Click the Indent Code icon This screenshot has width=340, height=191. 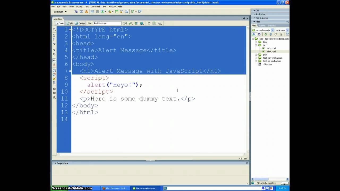pyautogui.click(x=54, y=89)
